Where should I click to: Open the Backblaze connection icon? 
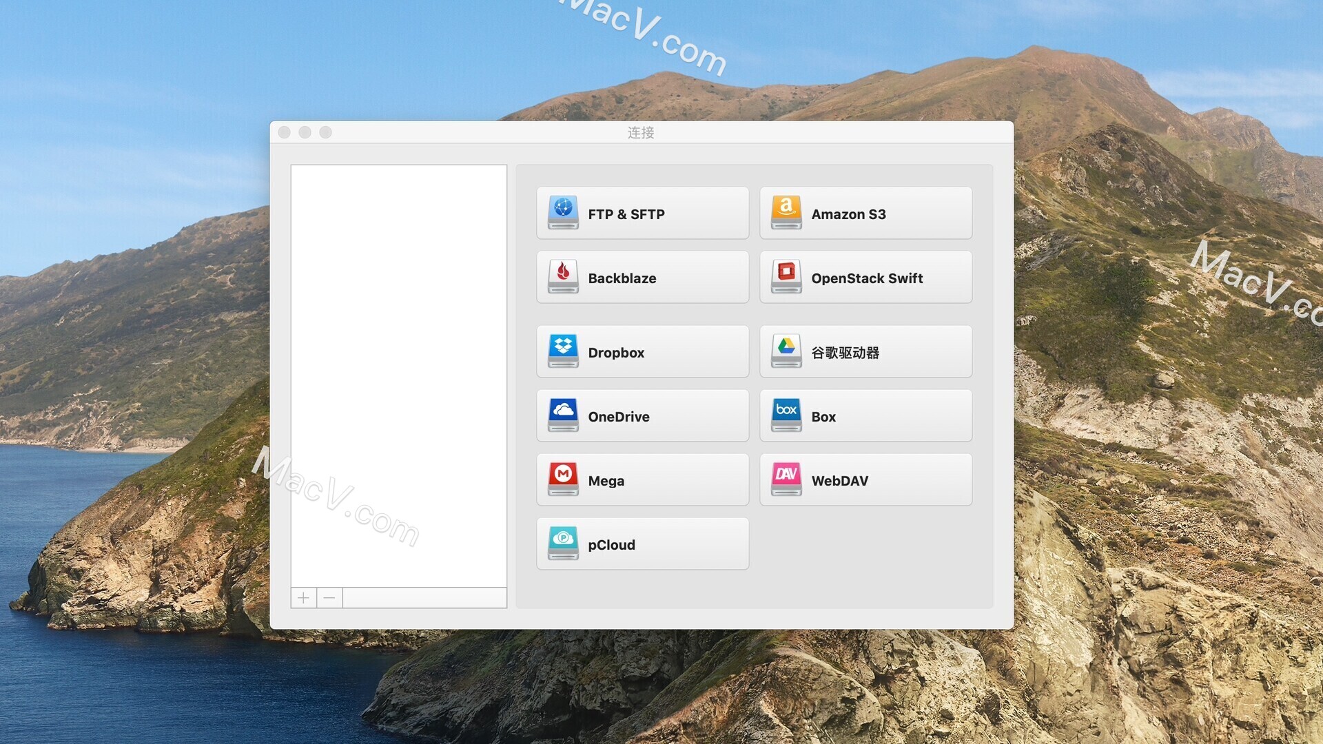[x=562, y=277]
